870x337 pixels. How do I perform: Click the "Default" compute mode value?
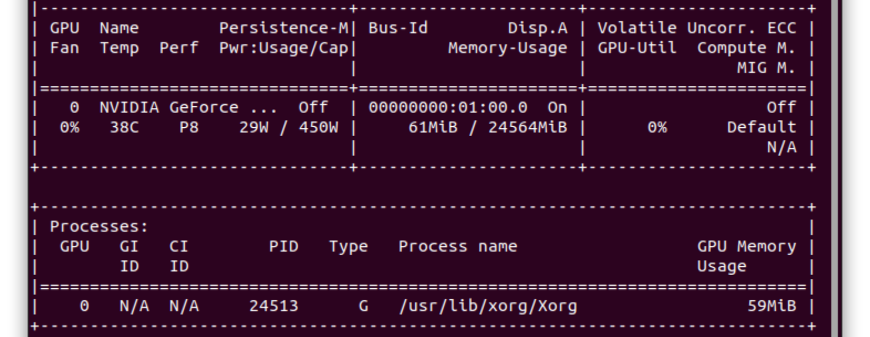click(x=761, y=127)
